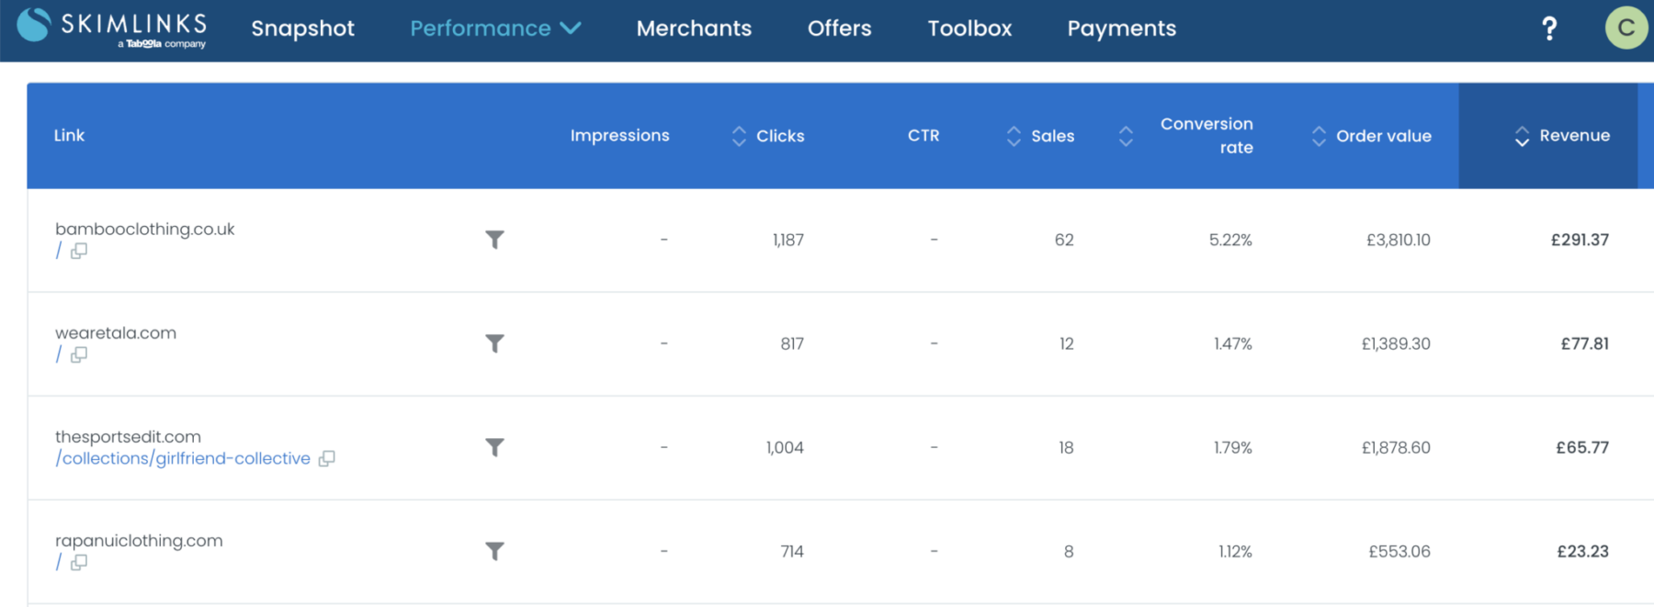This screenshot has width=1654, height=607.
Task: Click revenue value £23.23
Action: [1582, 551]
